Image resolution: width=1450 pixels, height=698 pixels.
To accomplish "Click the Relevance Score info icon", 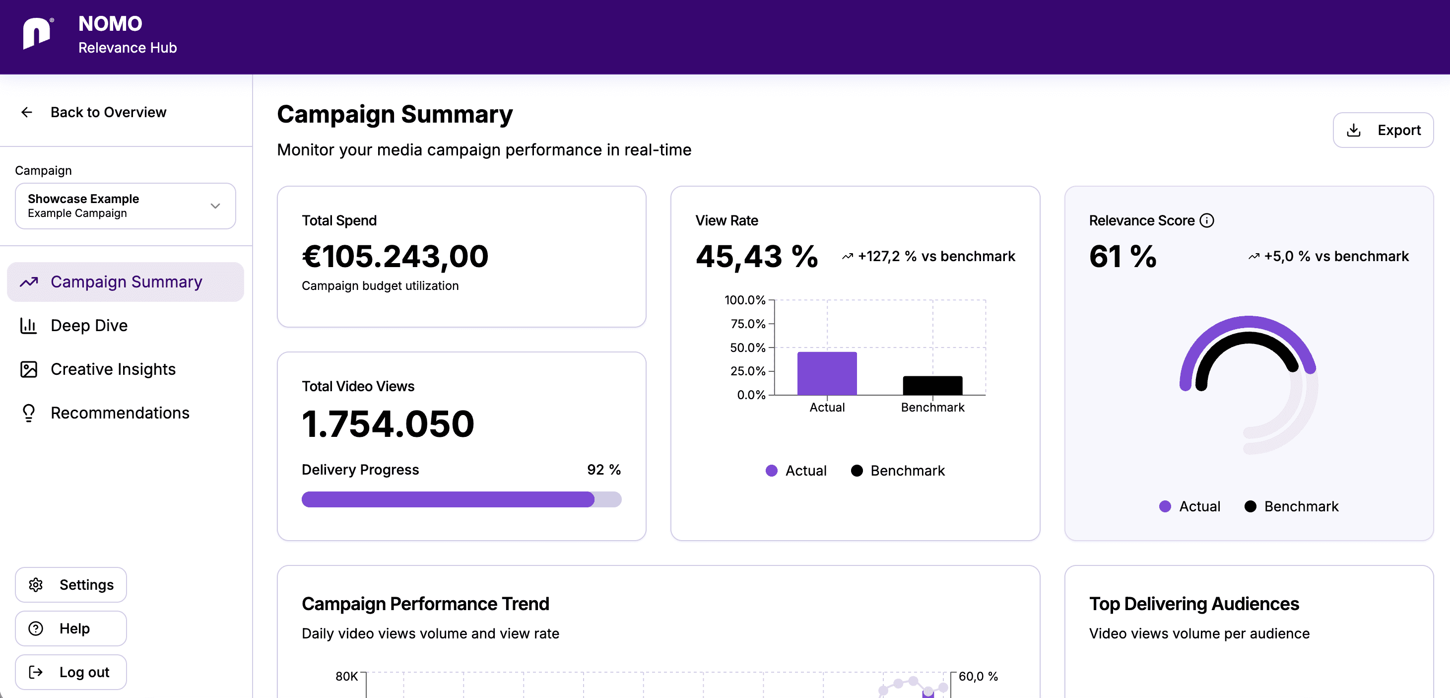I will pos(1207,220).
